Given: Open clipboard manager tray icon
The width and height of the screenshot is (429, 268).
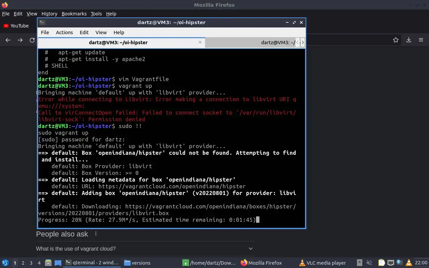Looking at the screenshot, I should (382, 263).
